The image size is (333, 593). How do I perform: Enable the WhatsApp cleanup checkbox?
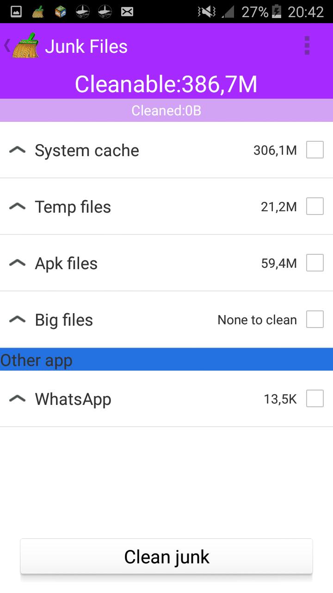click(315, 398)
